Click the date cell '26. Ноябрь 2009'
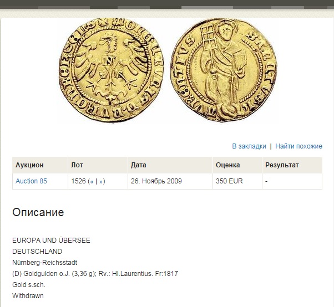 click(156, 181)
